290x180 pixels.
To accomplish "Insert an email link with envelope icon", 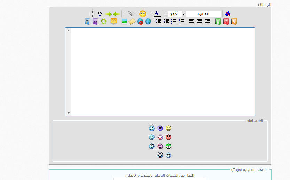I will tap(132, 22).
